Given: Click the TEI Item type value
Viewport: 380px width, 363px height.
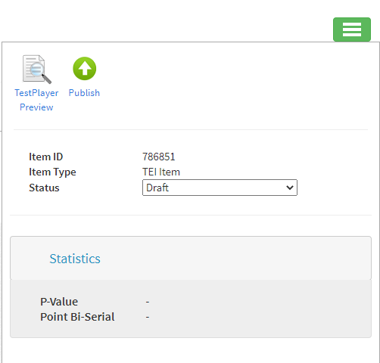Looking at the screenshot, I should [161, 172].
